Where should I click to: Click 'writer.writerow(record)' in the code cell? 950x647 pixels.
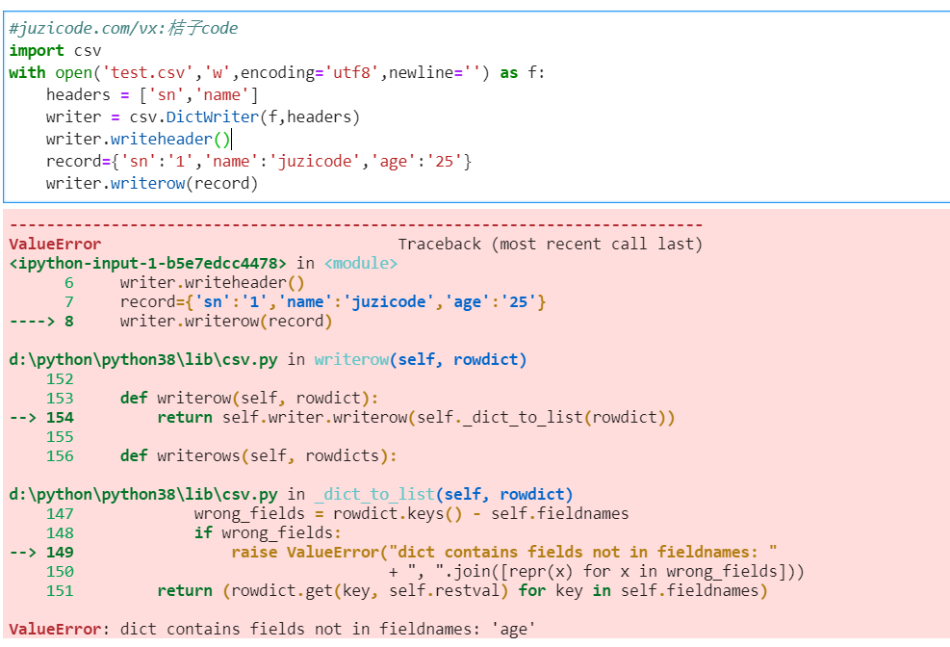pyautogui.click(x=152, y=184)
